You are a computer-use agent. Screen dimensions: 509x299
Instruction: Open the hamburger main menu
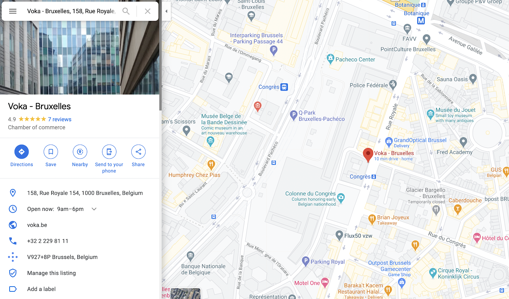[13, 11]
